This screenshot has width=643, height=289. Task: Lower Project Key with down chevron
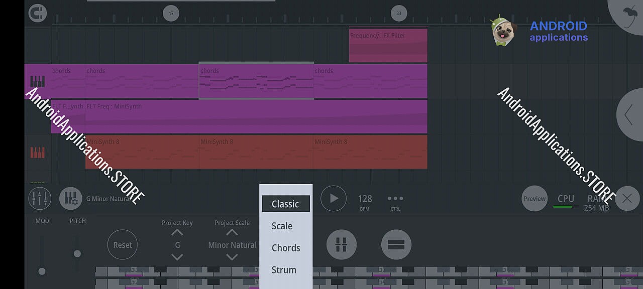click(x=177, y=257)
